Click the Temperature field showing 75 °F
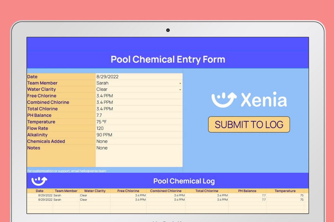334x222 pixels. 140,122
